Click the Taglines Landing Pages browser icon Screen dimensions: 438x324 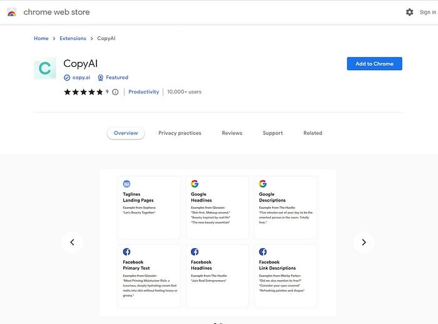click(x=126, y=184)
